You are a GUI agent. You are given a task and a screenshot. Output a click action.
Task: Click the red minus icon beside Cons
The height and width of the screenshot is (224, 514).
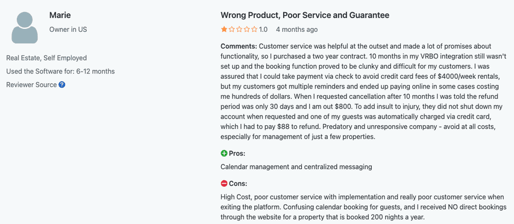224,184
